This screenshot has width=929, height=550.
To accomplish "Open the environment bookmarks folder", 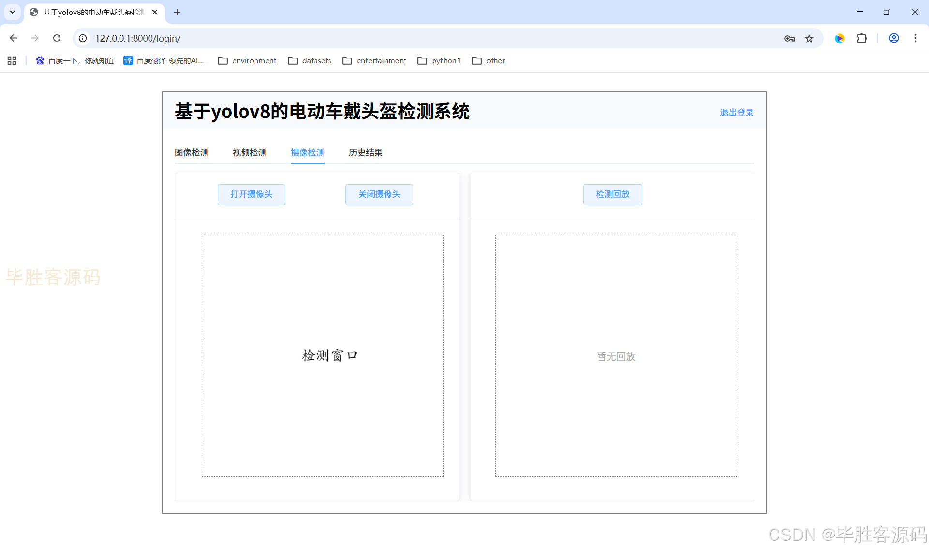I will click(247, 60).
